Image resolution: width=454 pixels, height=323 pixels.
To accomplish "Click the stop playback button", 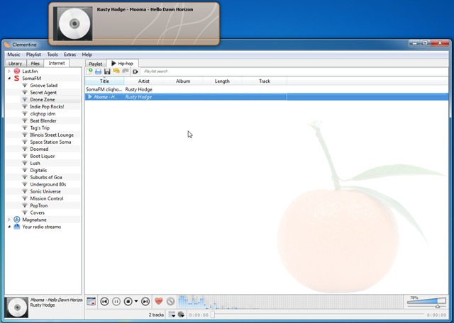I will (128, 301).
